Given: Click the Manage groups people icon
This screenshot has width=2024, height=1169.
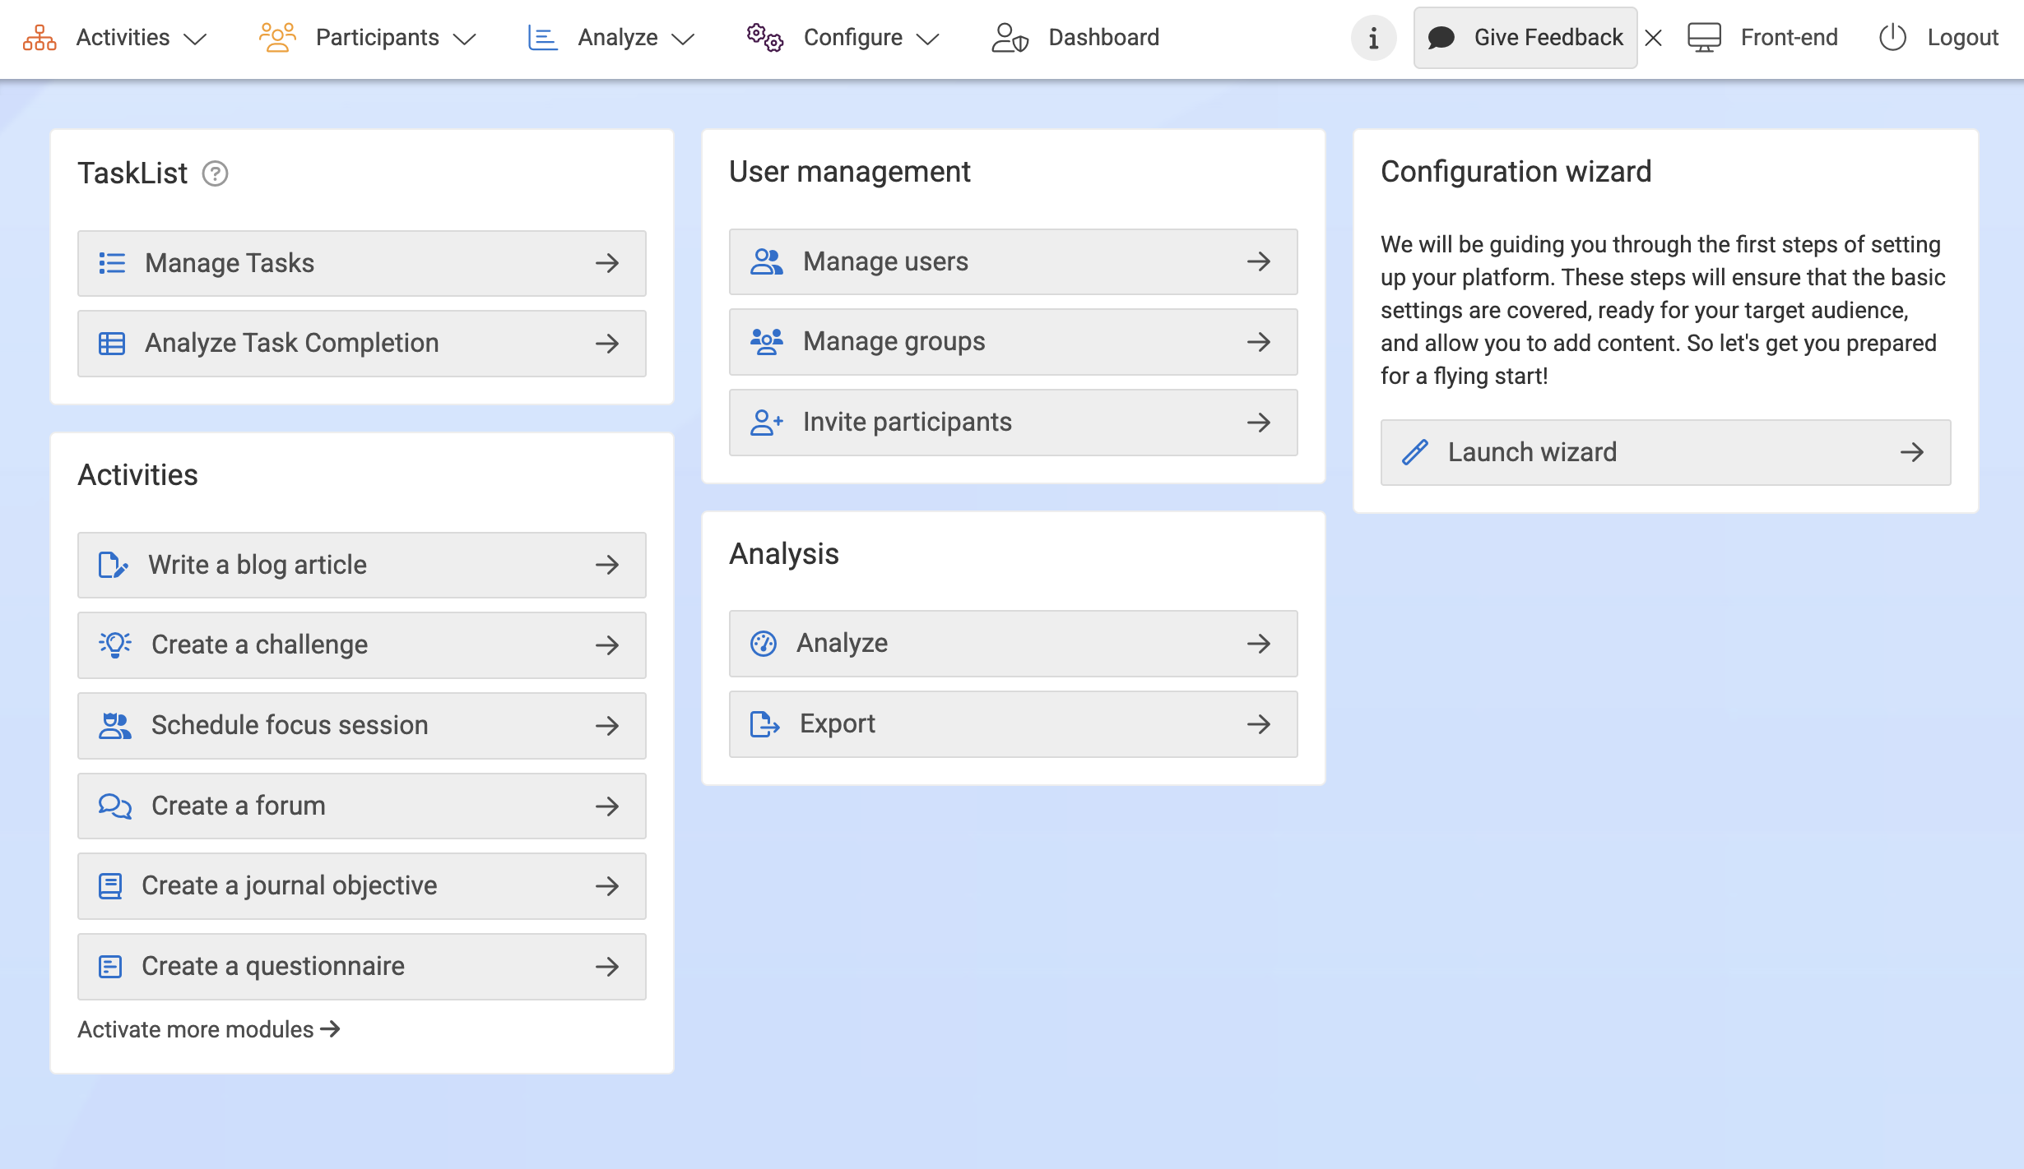Looking at the screenshot, I should (x=766, y=342).
